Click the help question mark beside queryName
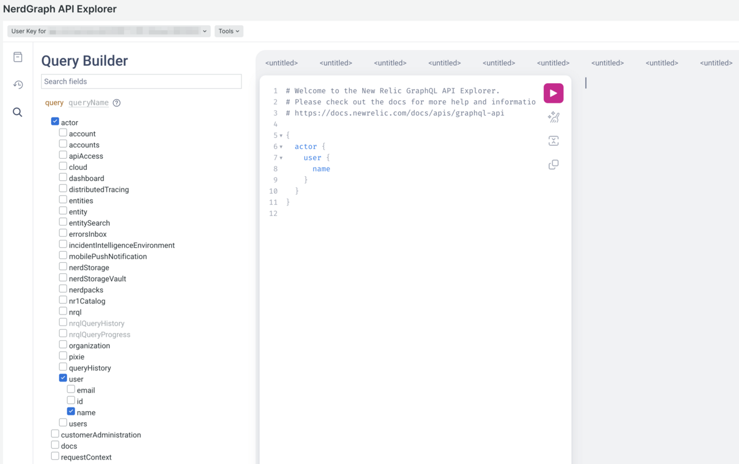Screen dimensions: 739x464 point(116,103)
